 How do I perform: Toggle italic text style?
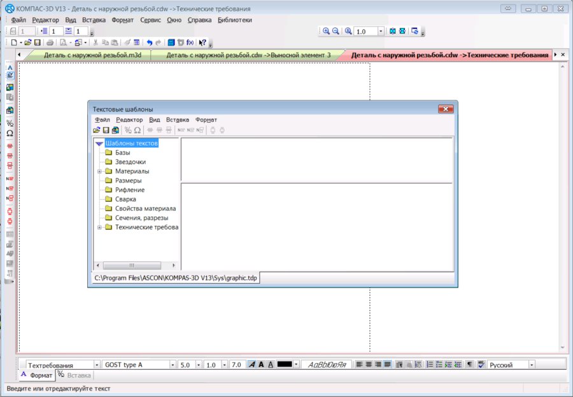point(251,365)
